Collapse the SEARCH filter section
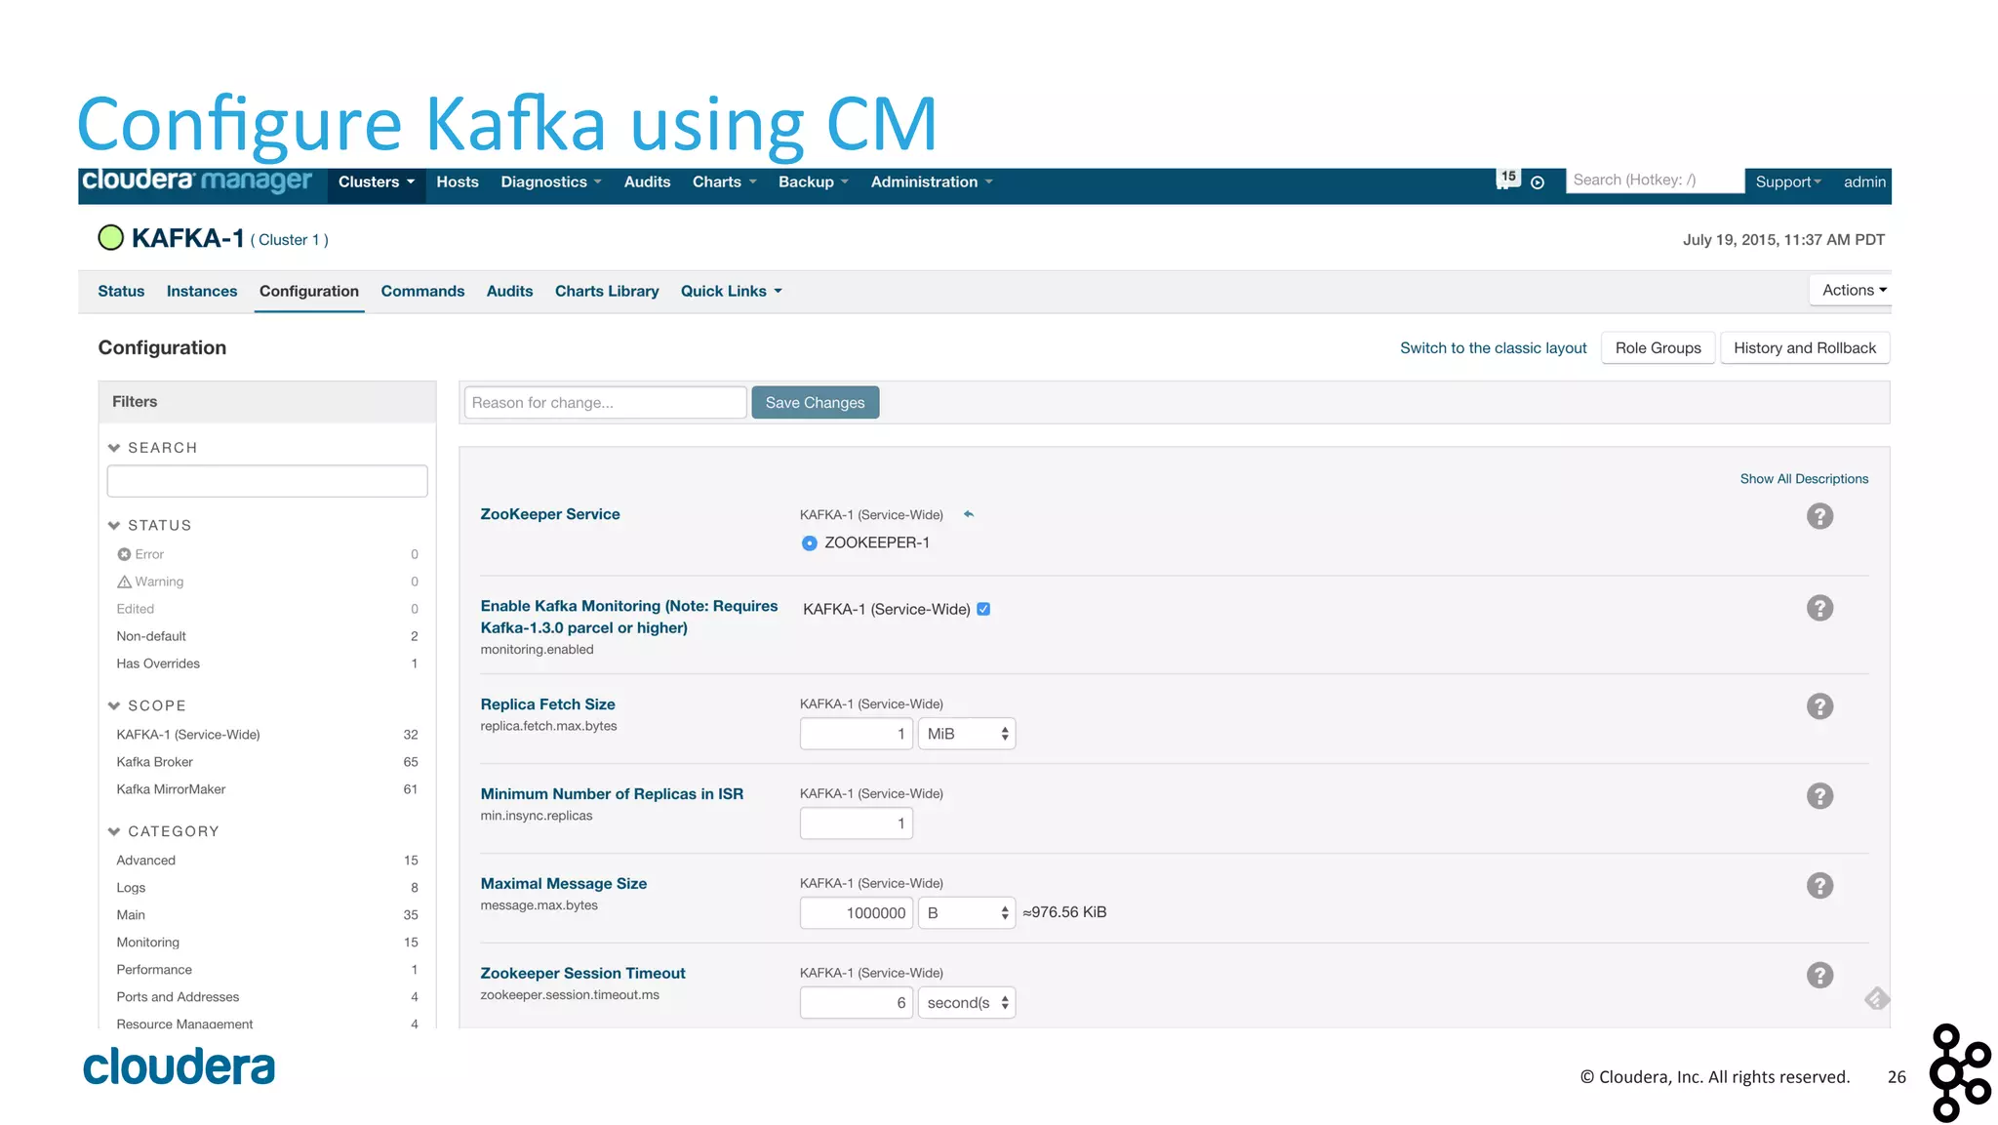This screenshot has width=1998, height=1125. point(153,448)
